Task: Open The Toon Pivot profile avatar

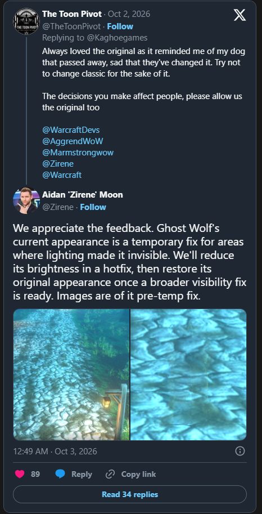Action: [26, 21]
